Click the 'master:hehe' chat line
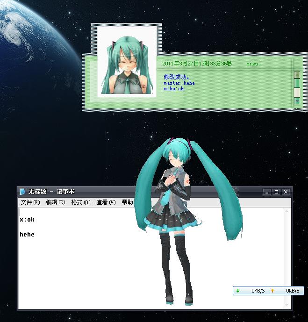This screenshot has height=322, width=308. point(179,83)
